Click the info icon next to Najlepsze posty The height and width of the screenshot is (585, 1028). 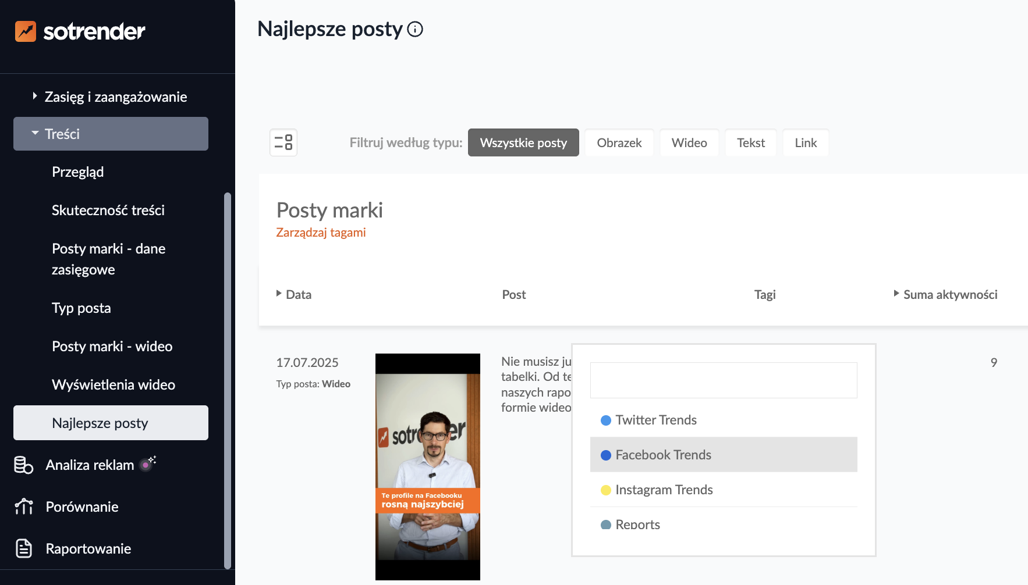[415, 29]
